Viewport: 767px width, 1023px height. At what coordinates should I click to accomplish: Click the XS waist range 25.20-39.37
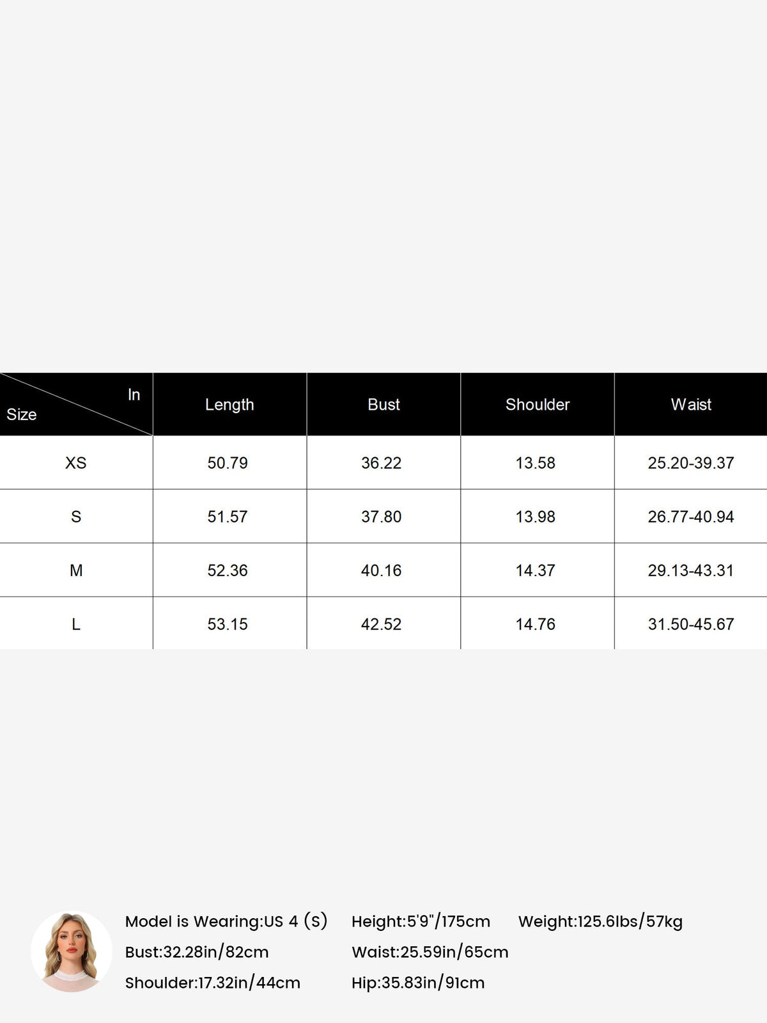coord(691,463)
